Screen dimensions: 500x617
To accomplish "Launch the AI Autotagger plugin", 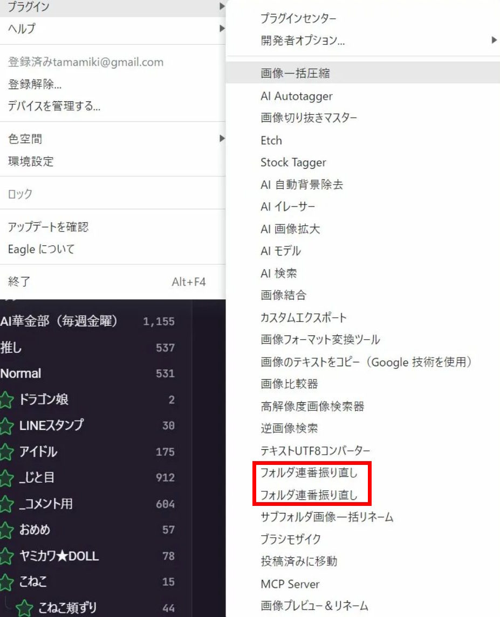I will [x=296, y=96].
